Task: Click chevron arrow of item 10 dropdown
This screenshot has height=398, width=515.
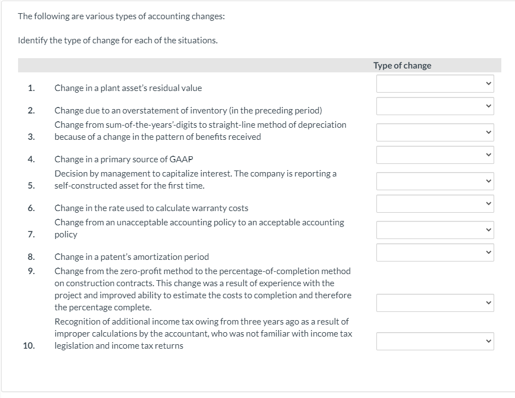Action: point(488,341)
